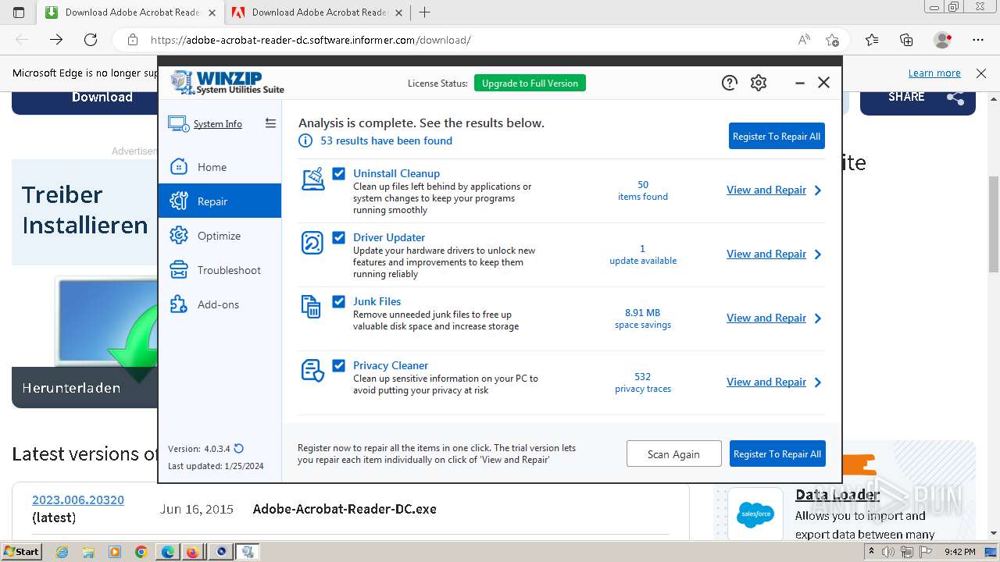Viewport: 1000px width, 562px height.
Task: Click Upgrade to Full Version button
Action: 530,84
